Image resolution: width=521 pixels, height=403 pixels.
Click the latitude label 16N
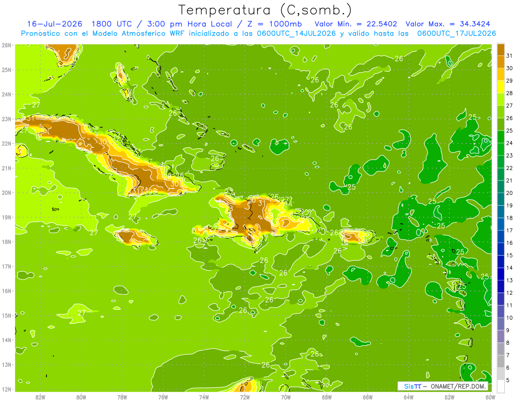pos(6,291)
